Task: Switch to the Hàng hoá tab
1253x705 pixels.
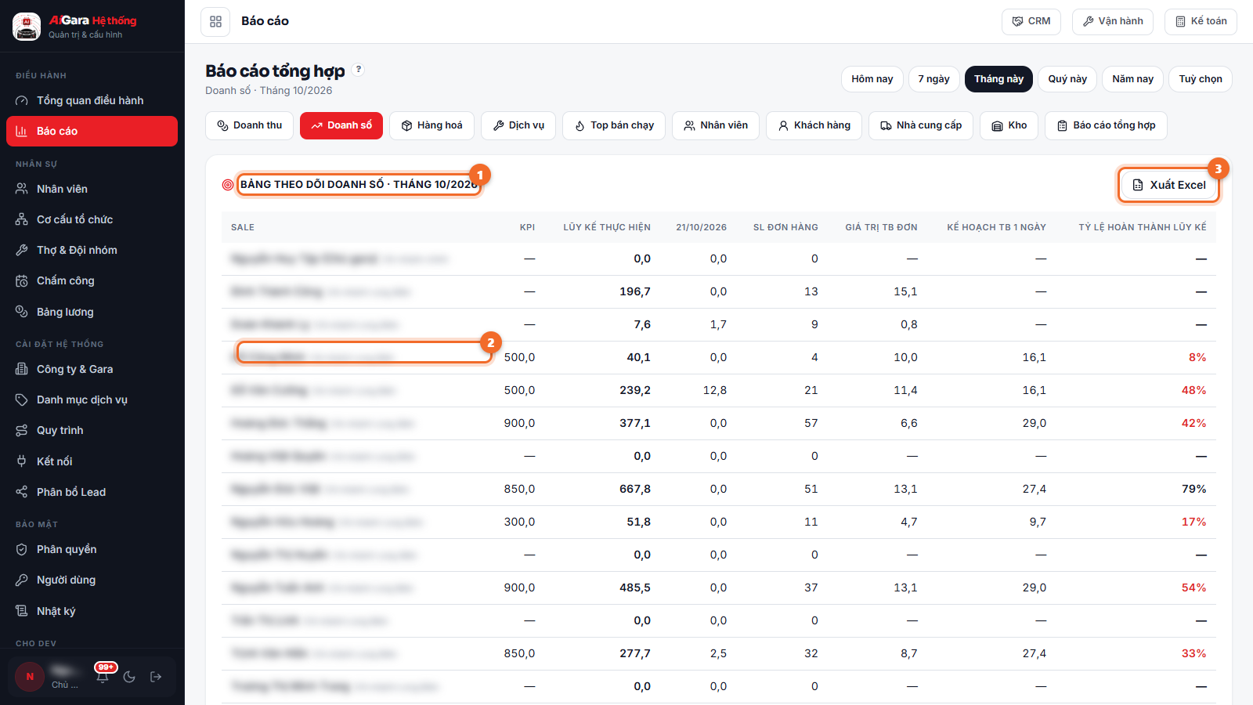Action: point(432,125)
